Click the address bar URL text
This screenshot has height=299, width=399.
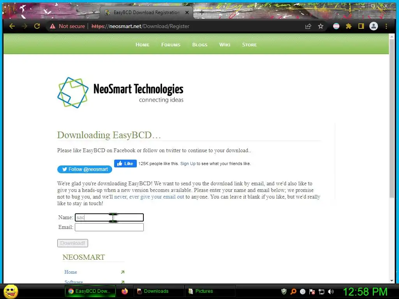pyautogui.click(x=140, y=26)
